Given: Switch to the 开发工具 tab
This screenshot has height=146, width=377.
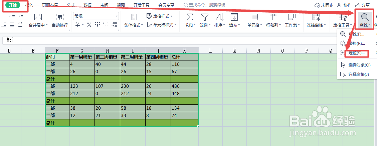Looking at the screenshot, I should click(141, 5).
